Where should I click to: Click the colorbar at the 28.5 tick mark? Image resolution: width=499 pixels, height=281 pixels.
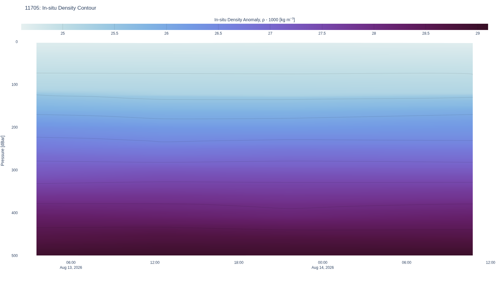tap(426, 27)
